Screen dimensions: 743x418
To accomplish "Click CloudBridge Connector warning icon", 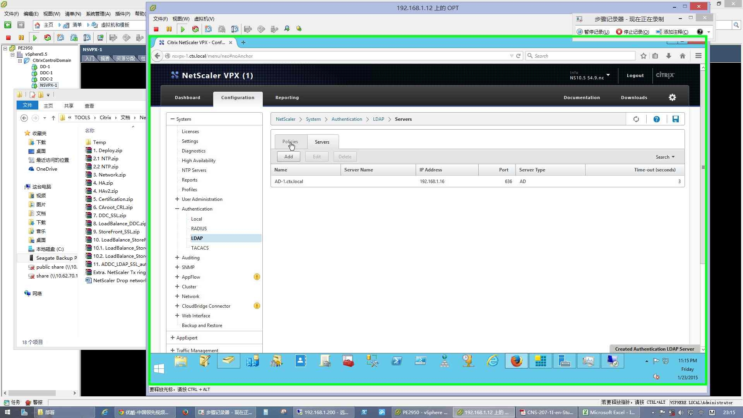I will (x=257, y=306).
